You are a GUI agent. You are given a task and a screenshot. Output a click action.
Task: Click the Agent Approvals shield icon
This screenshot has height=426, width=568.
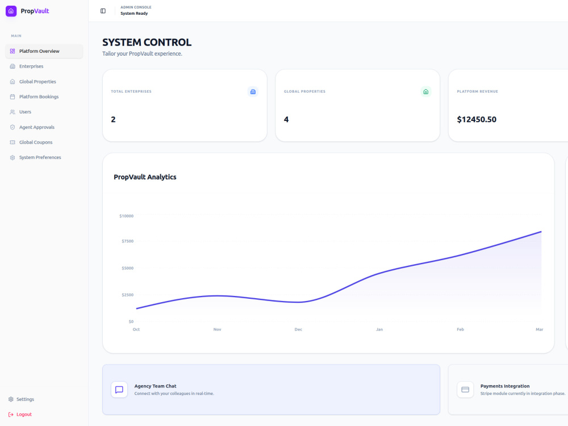click(12, 127)
